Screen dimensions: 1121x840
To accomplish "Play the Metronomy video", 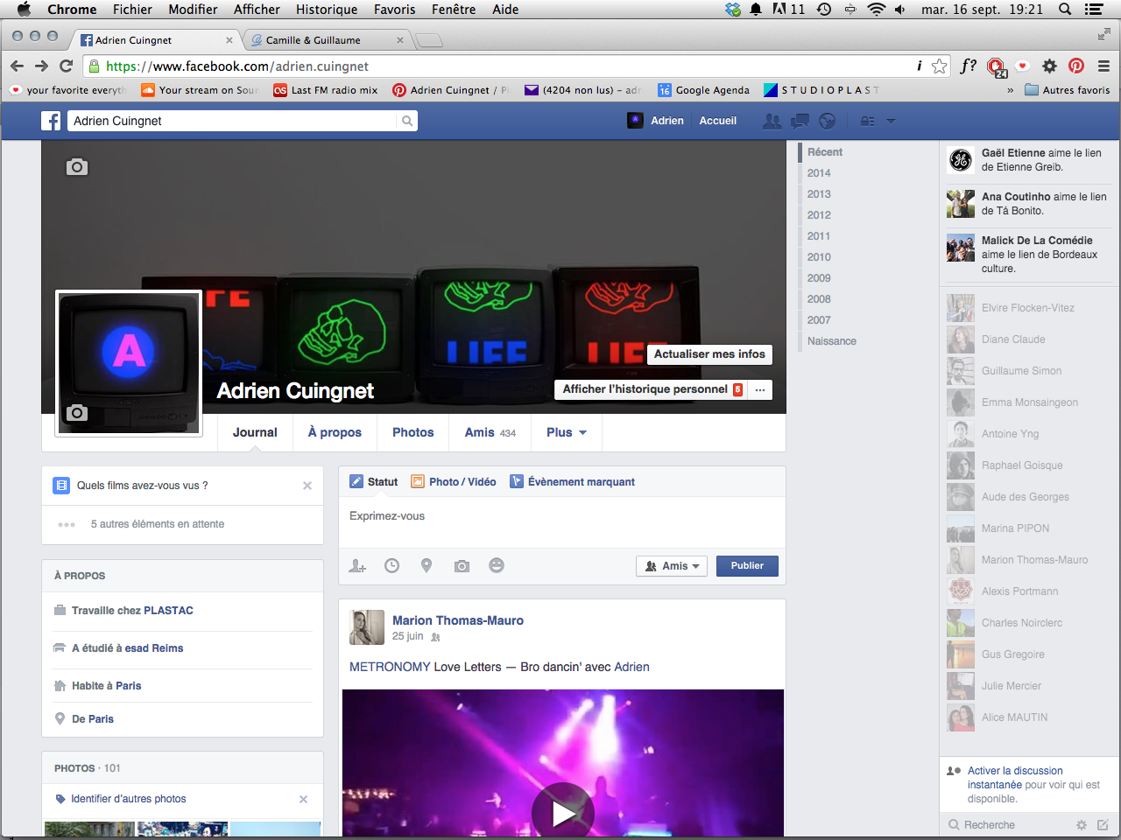I will (563, 814).
